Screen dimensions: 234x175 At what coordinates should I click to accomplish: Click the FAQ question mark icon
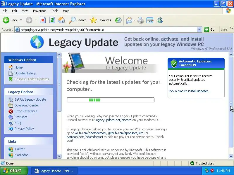click(11, 123)
